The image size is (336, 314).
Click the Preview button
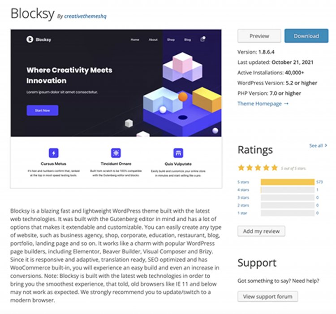[259, 36]
